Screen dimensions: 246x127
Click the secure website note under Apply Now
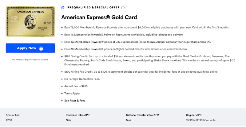[x=30, y=60]
